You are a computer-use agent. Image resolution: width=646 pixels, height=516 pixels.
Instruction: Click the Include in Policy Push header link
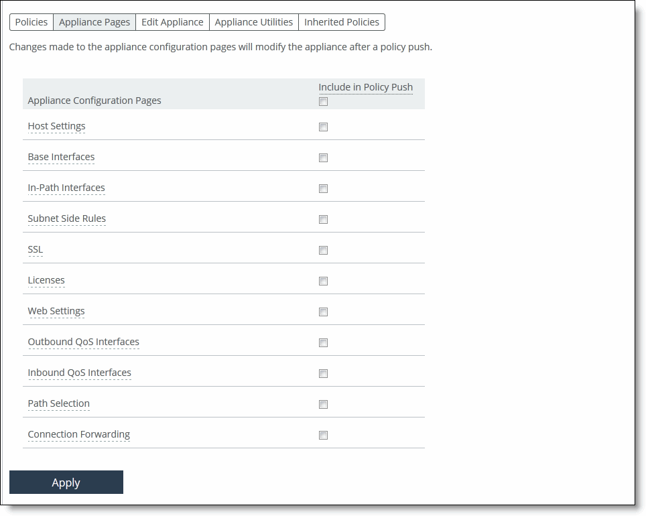[x=366, y=86]
